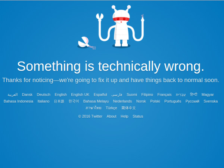Switch language to Türkçe

point(111,108)
